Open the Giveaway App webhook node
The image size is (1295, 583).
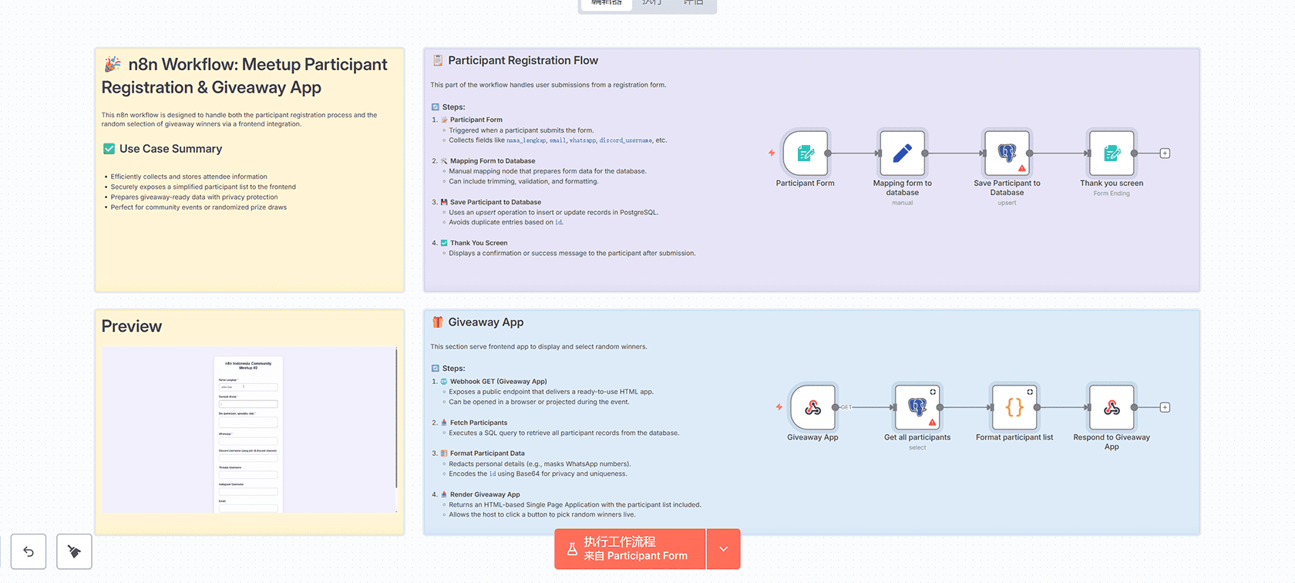tap(812, 407)
